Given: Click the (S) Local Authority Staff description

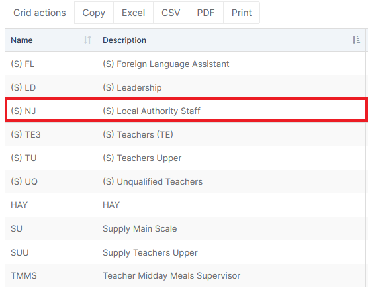Looking at the screenshot, I should tap(152, 111).
